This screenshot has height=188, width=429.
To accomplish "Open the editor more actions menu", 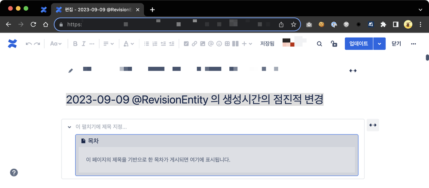I will point(414,44).
